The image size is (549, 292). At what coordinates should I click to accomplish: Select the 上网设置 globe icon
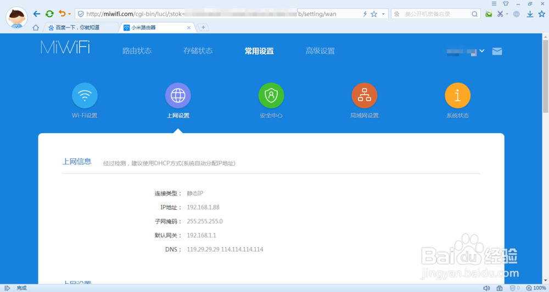[178, 95]
